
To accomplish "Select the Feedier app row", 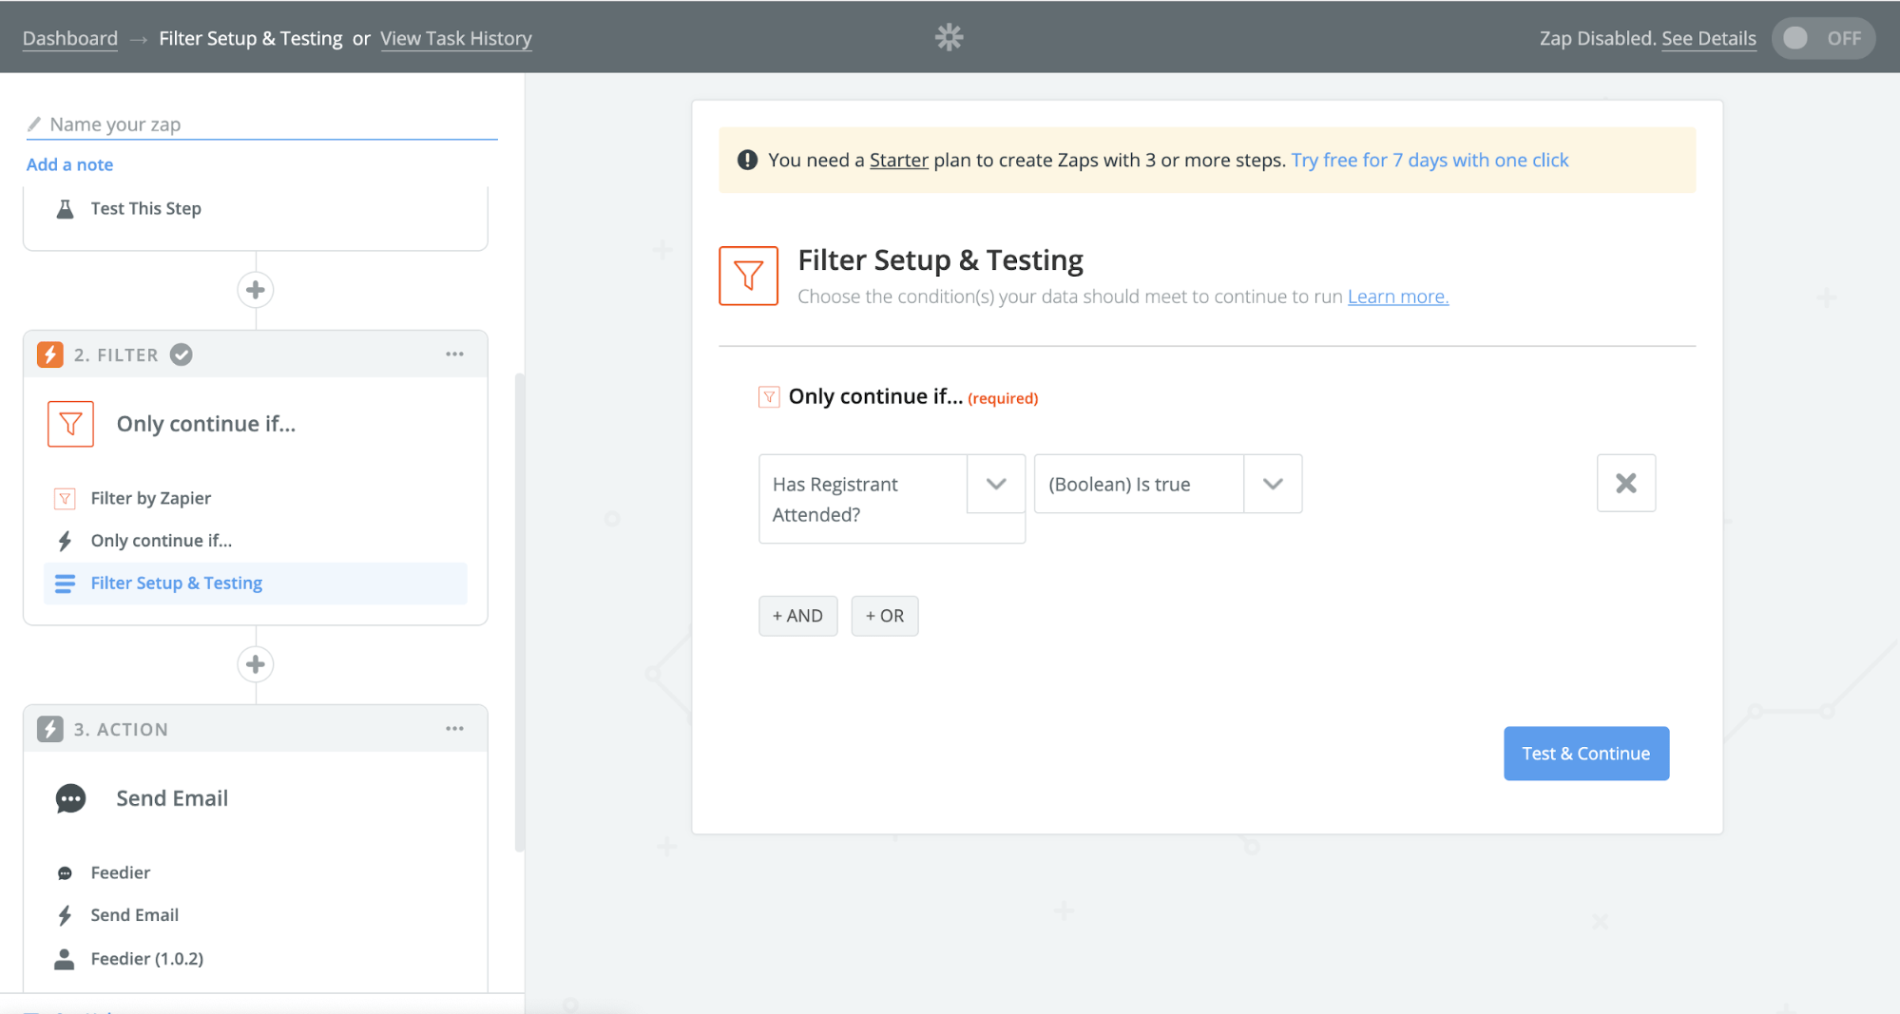I will pyautogui.click(x=255, y=872).
